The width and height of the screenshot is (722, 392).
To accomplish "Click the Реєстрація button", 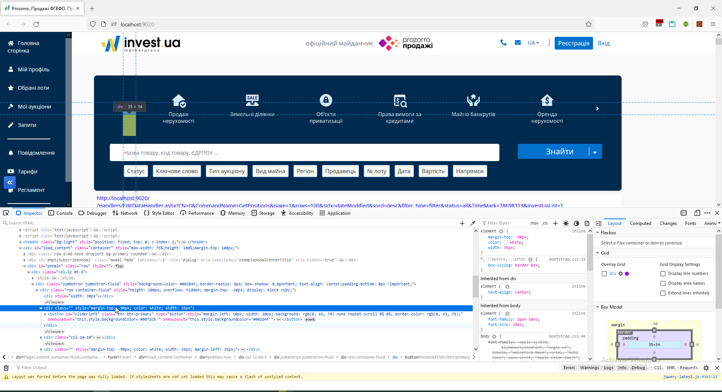I will [573, 43].
